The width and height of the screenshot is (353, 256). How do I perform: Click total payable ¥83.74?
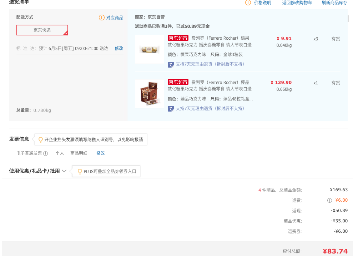pos(335,251)
